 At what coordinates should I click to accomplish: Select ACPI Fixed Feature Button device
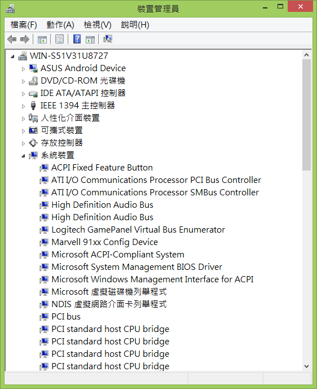(x=102, y=168)
